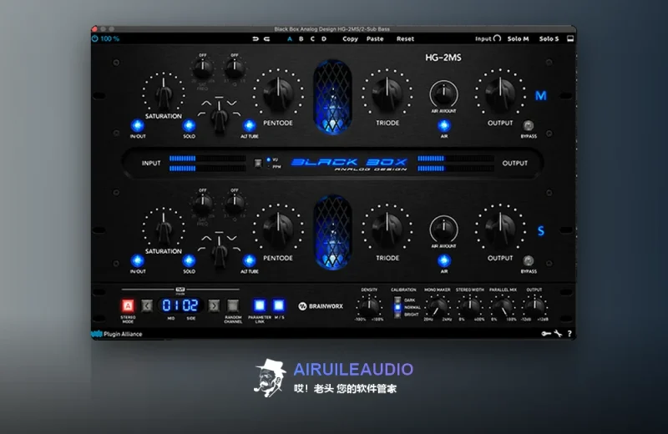Select preset slot C

coord(312,38)
